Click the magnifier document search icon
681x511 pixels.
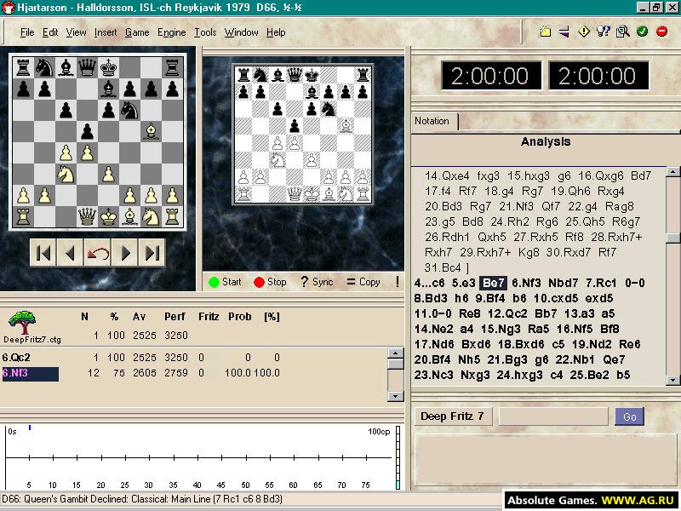click(623, 32)
